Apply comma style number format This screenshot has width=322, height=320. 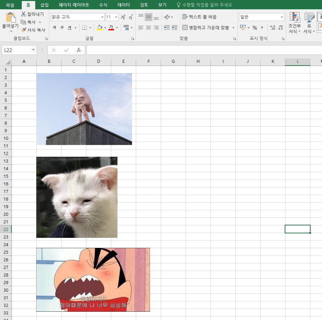[x=262, y=28]
